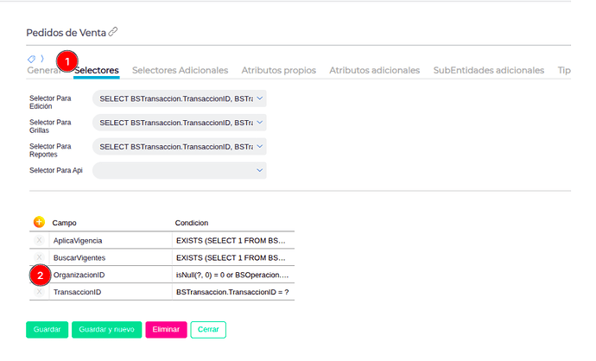596x361 pixels.
Task: Open Atributos adicionales tab
Action: [x=374, y=70]
